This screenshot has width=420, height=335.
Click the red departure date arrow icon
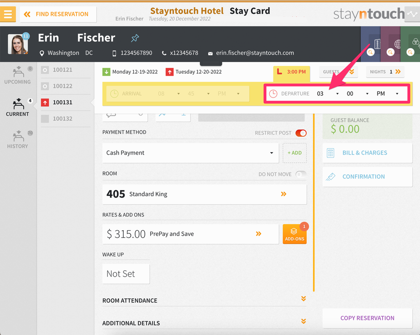(169, 72)
